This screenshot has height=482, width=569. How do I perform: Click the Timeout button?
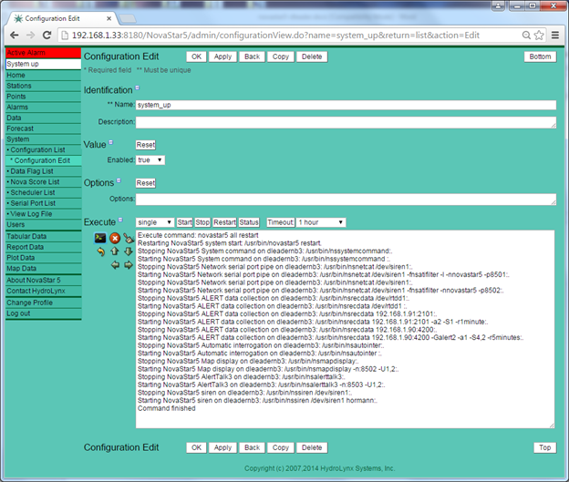pos(281,222)
